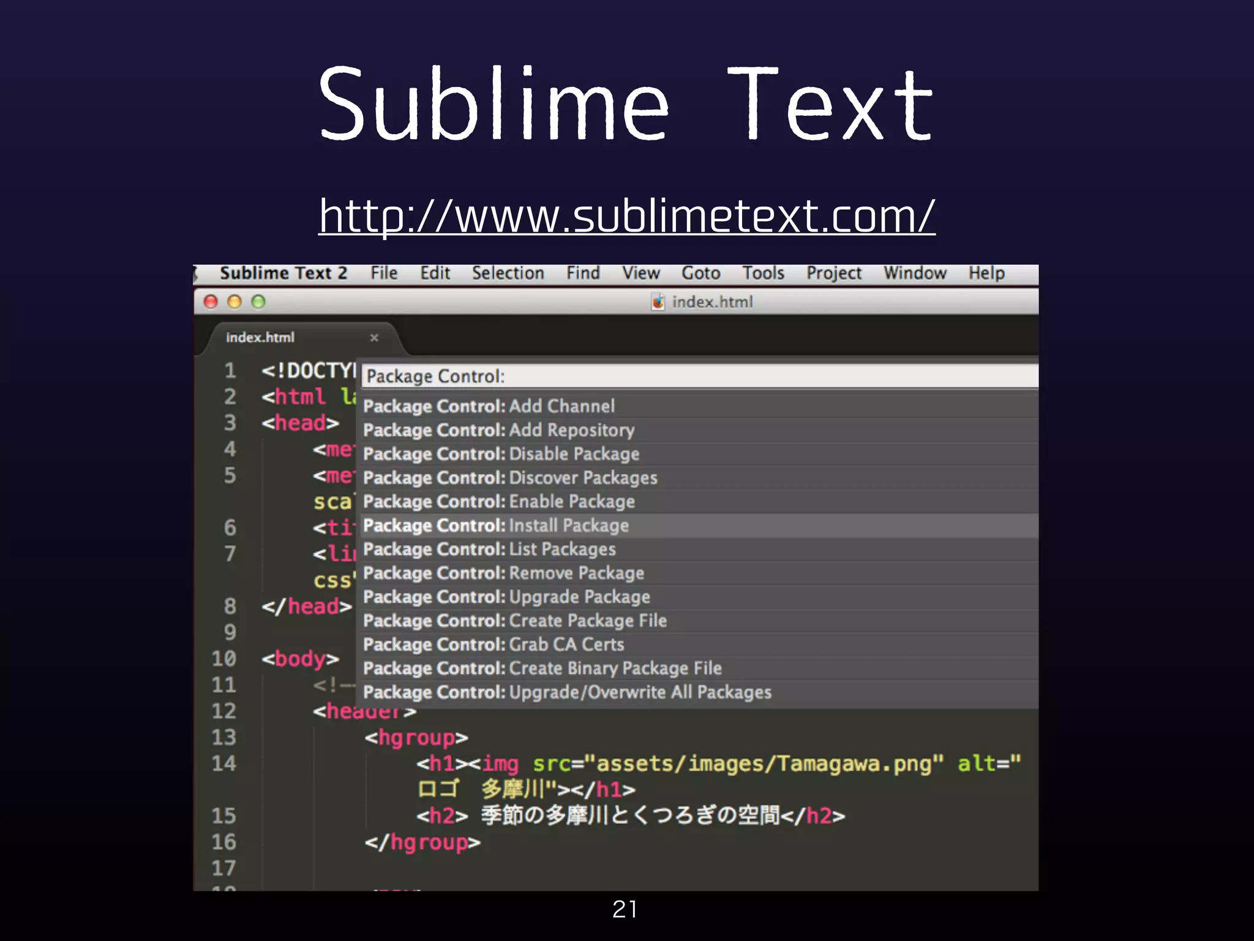Viewport: 1254px width, 941px height.
Task: Open the Help menu
Action: tap(986, 273)
